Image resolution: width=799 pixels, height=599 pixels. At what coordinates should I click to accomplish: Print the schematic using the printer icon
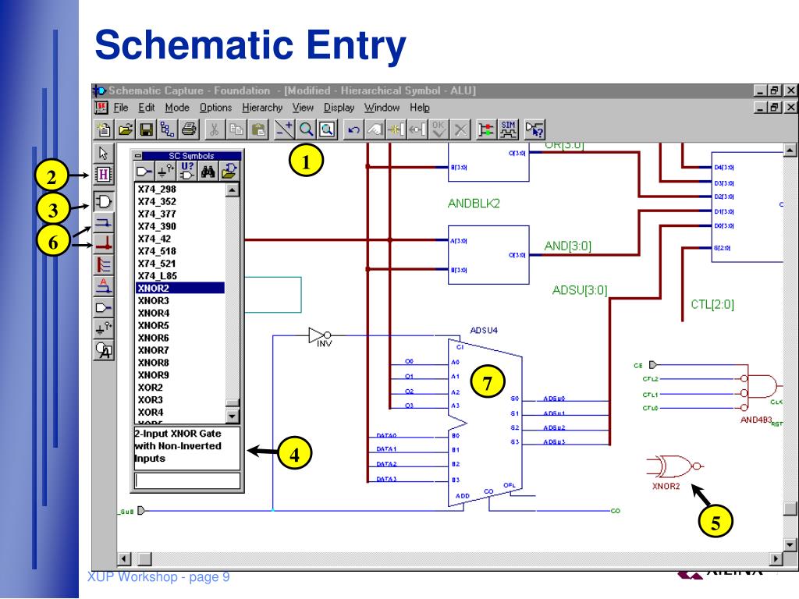pyautogui.click(x=189, y=130)
